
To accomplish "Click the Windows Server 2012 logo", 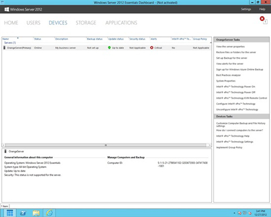I will coord(7,9).
